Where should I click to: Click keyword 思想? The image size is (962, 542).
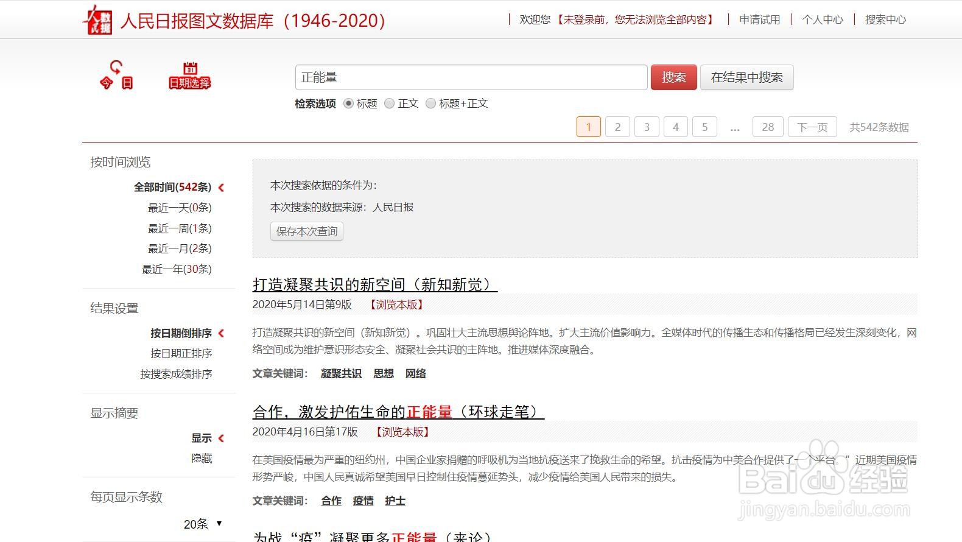pos(384,373)
